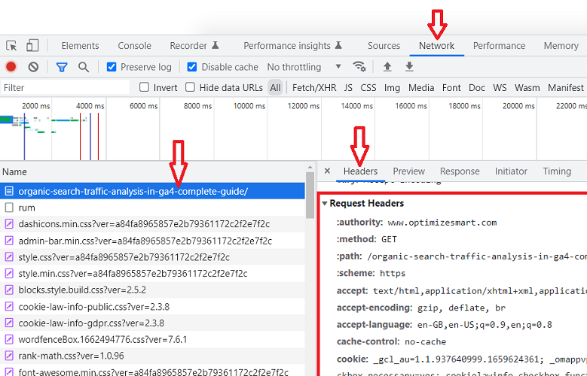Filter requests by Font
Screen dimensions: 587x376
pos(451,88)
